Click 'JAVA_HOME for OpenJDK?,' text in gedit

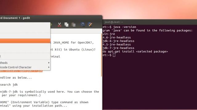point(73,42)
